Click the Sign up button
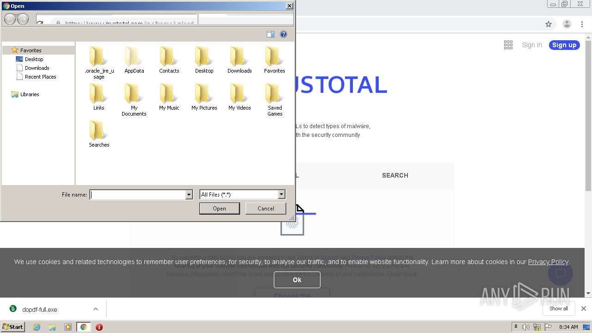This screenshot has width=592, height=333. (x=564, y=45)
